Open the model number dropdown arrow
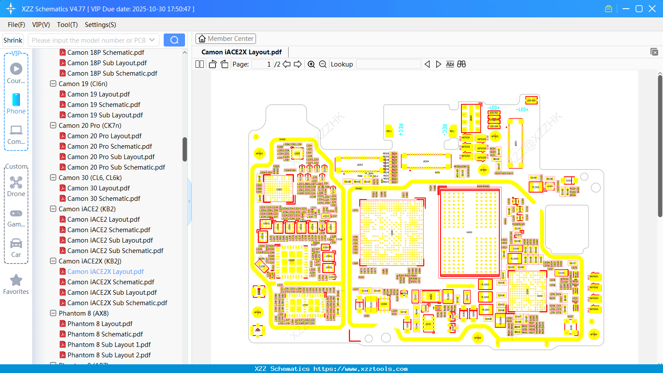 click(152, 40)
